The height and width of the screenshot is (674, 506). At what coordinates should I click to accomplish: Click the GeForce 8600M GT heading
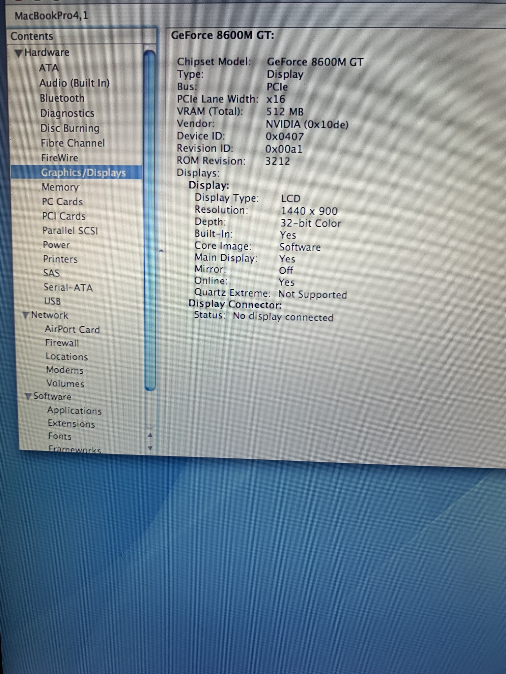coord(223,35)
